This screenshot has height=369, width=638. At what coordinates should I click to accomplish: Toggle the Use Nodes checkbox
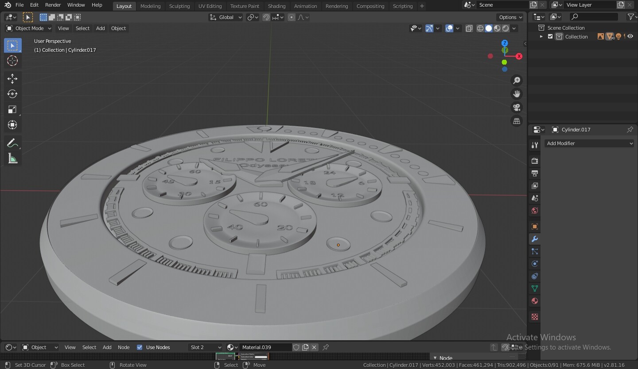pos(140,347)
